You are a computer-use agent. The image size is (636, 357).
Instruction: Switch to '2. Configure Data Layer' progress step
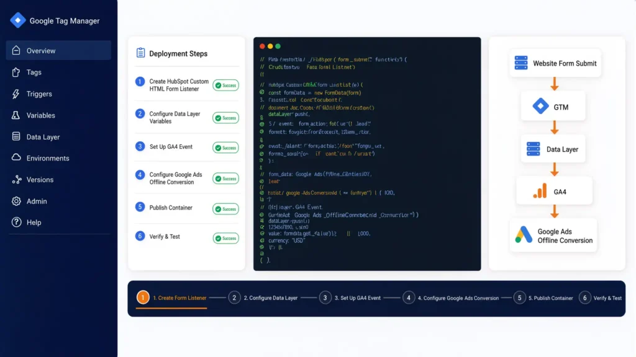(263, 298)
